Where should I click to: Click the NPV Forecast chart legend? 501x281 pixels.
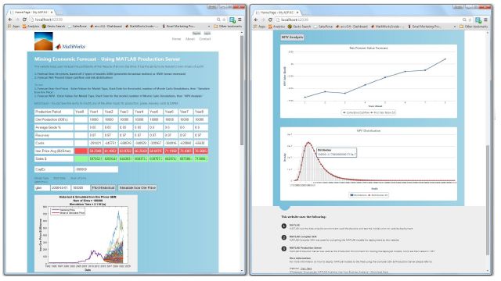point(369,112)
